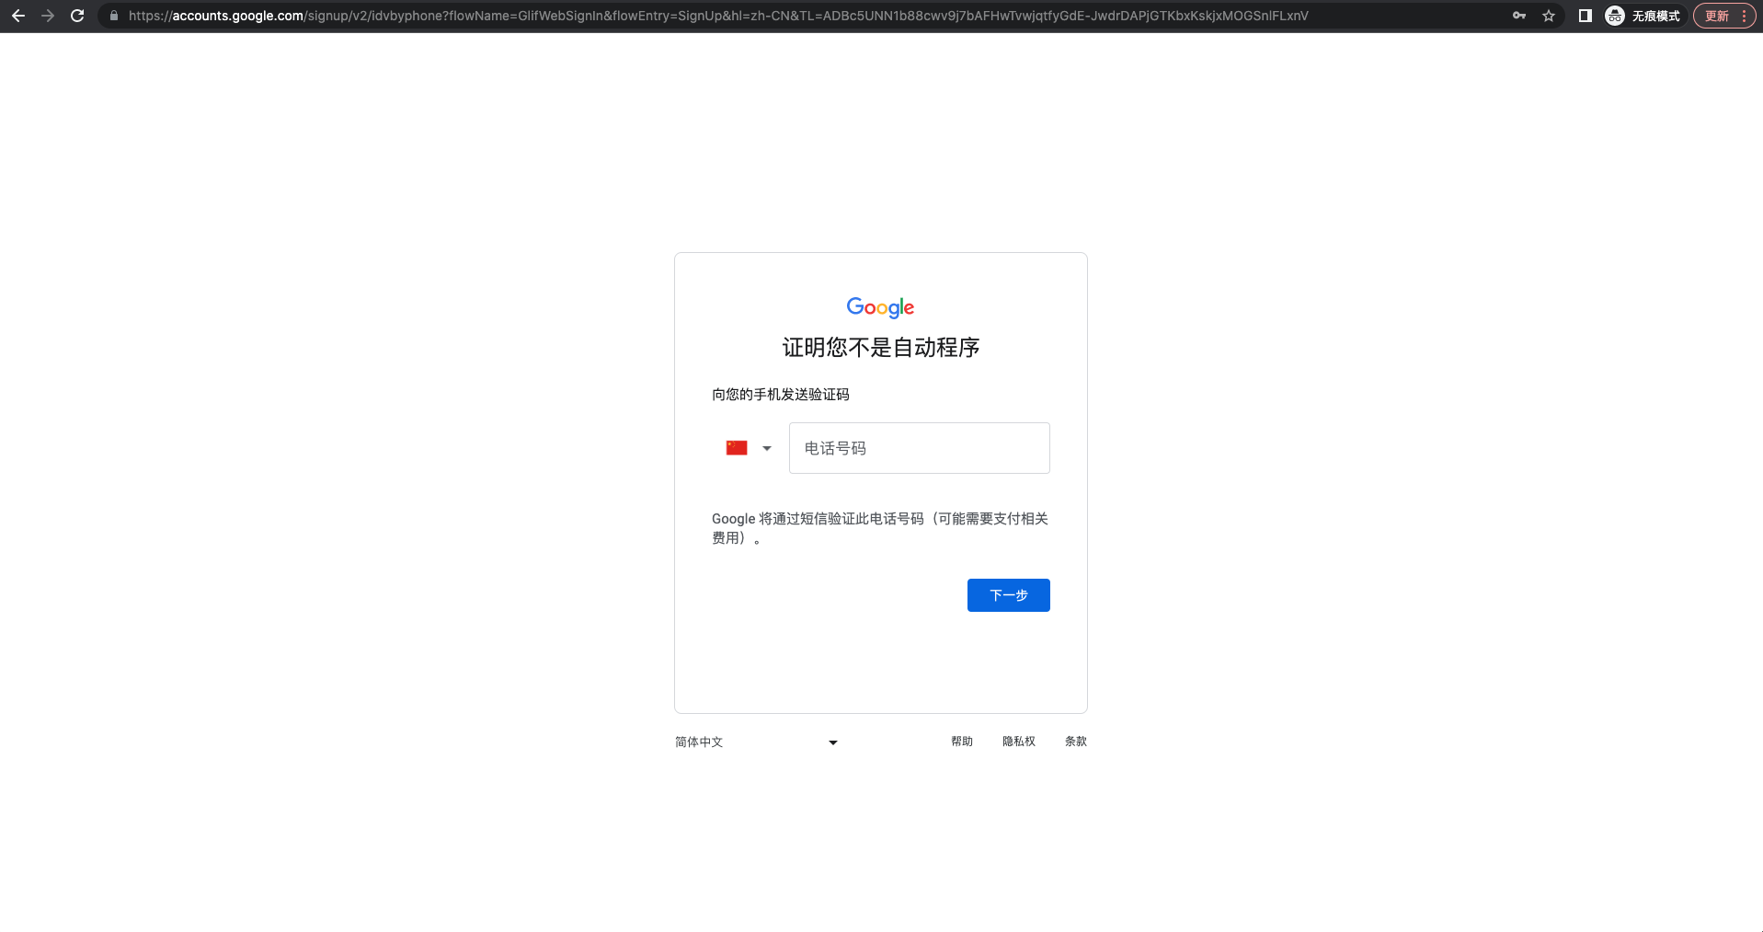This screenshot has height=932, width=1763.
Task: Open saved passwords key icon
Action: [1519, 16]
